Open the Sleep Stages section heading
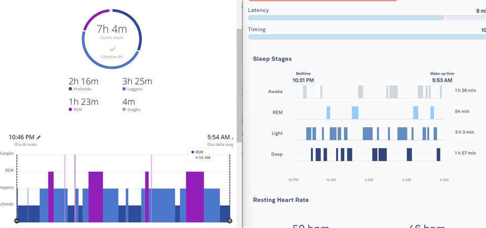Image resolution: width=486 pixels, height=228 pixels. (x=272, y=59)
